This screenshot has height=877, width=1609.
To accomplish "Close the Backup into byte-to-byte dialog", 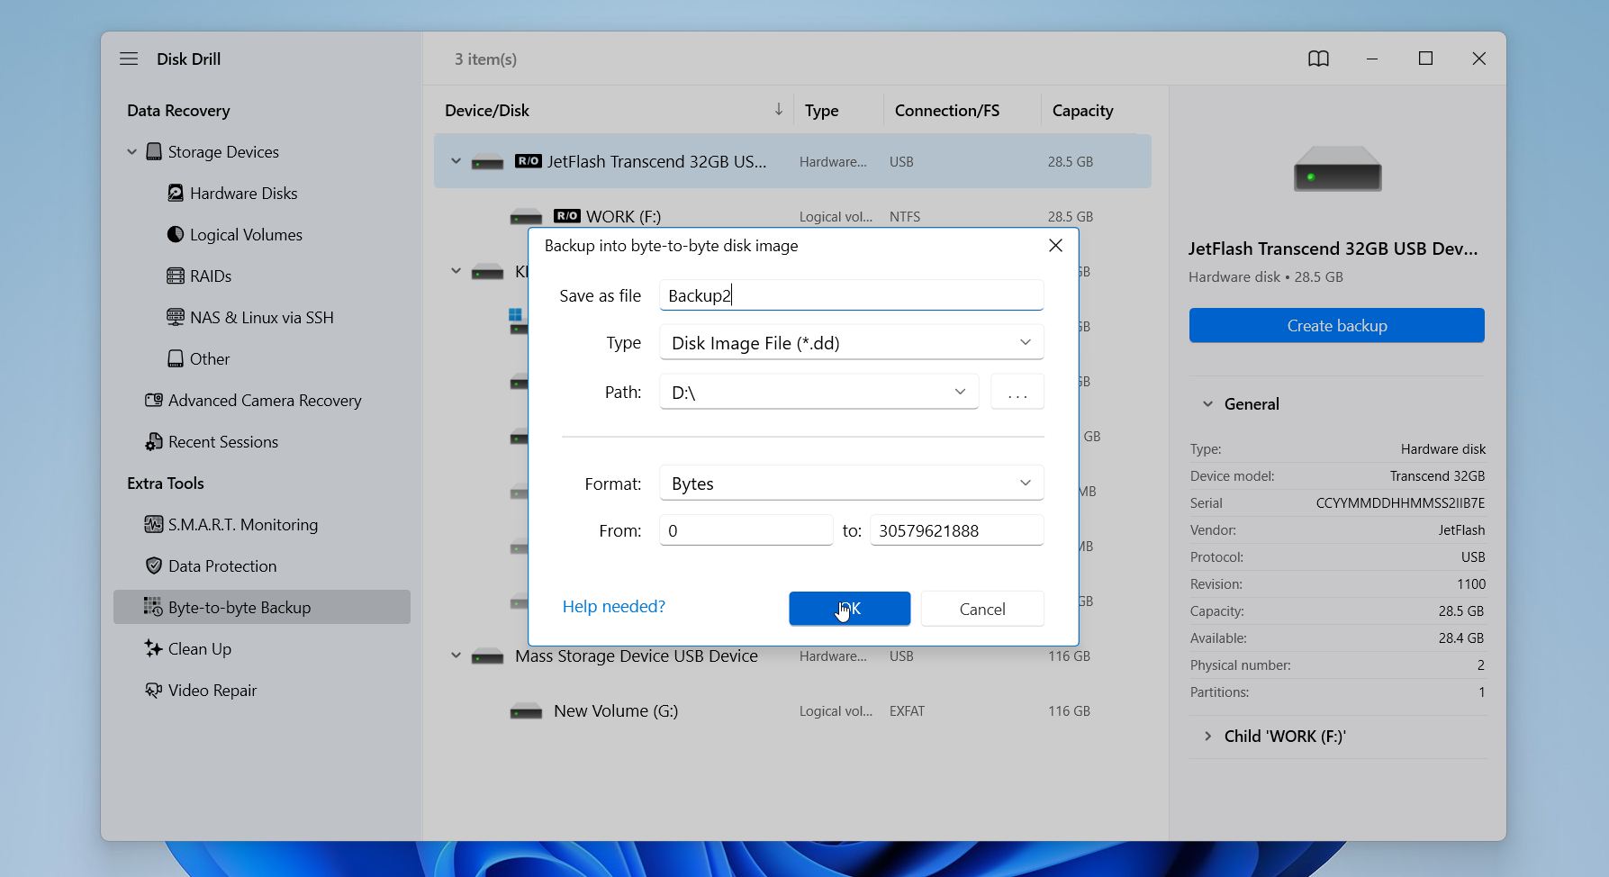I will [x=1055, y=246].
